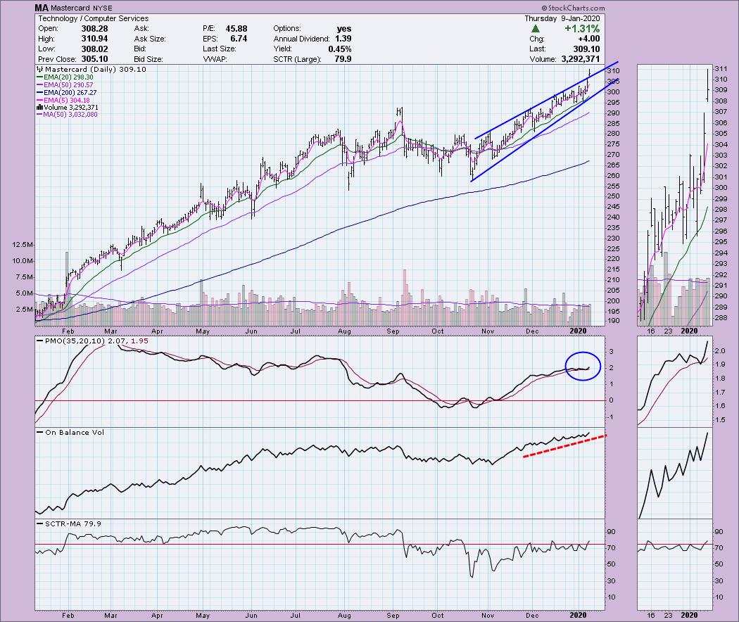Screen dimensions: 739x622
Task: Click the PMO signal value 1.95
Action: pos(139,341)
